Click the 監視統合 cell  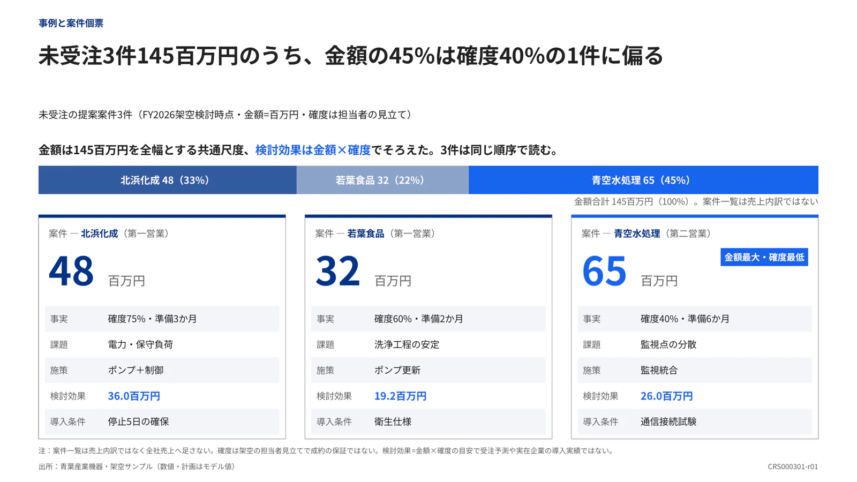click(659, 370)
